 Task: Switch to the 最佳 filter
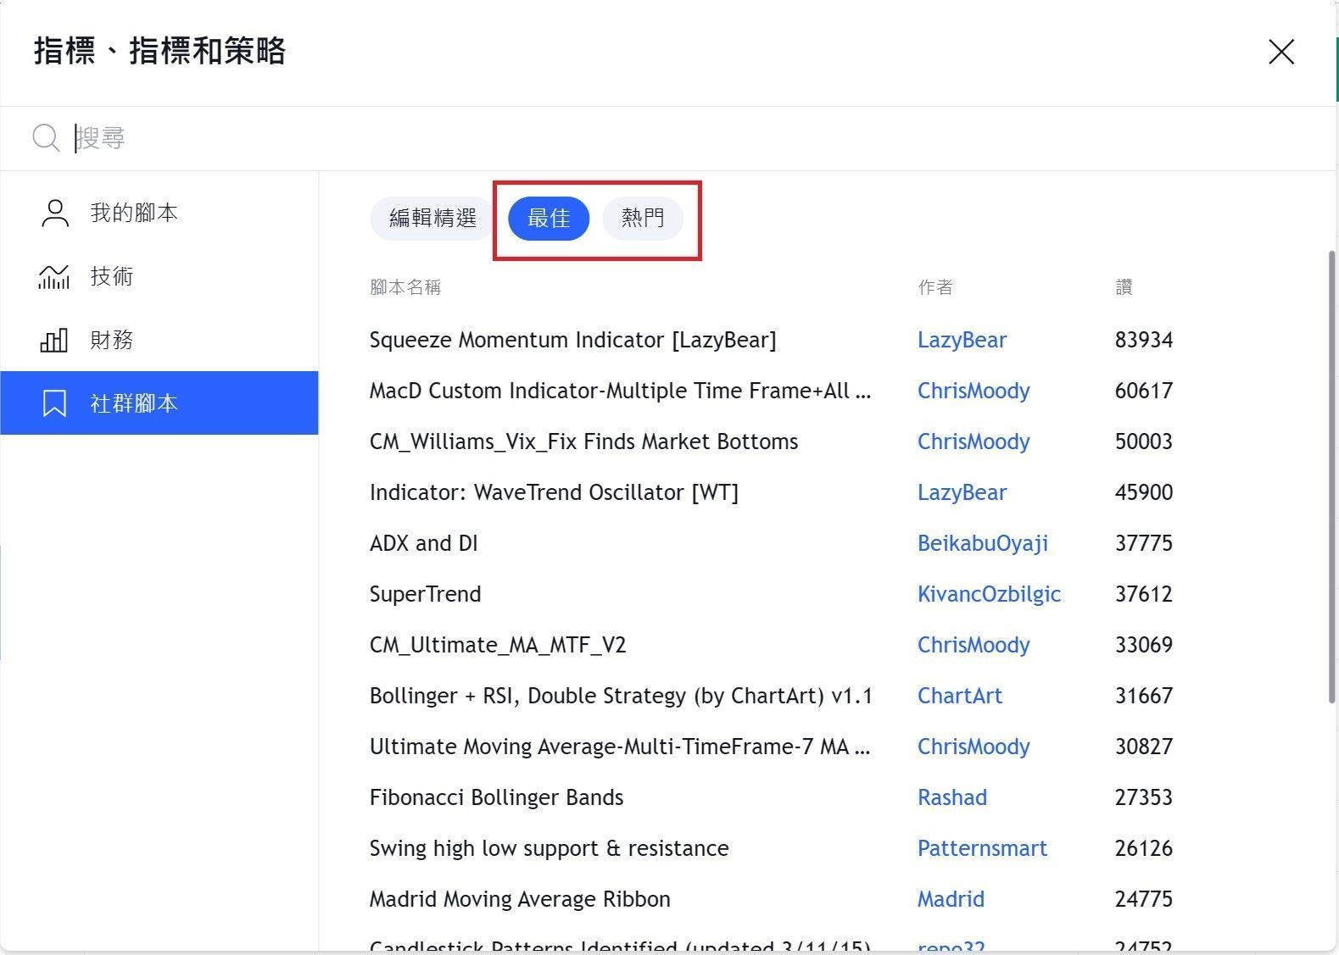coord(549,219)
